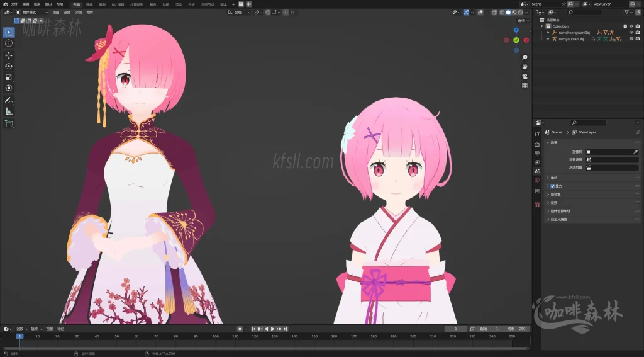Toggle the camera view icon
Screen dimensions: 644x357
click(525, 76)
